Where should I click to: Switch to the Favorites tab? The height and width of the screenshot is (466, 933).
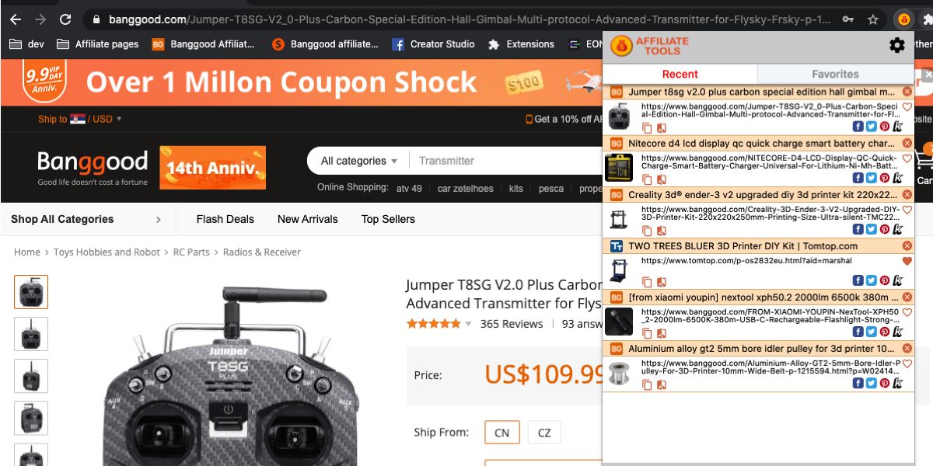tap(835, 74)
